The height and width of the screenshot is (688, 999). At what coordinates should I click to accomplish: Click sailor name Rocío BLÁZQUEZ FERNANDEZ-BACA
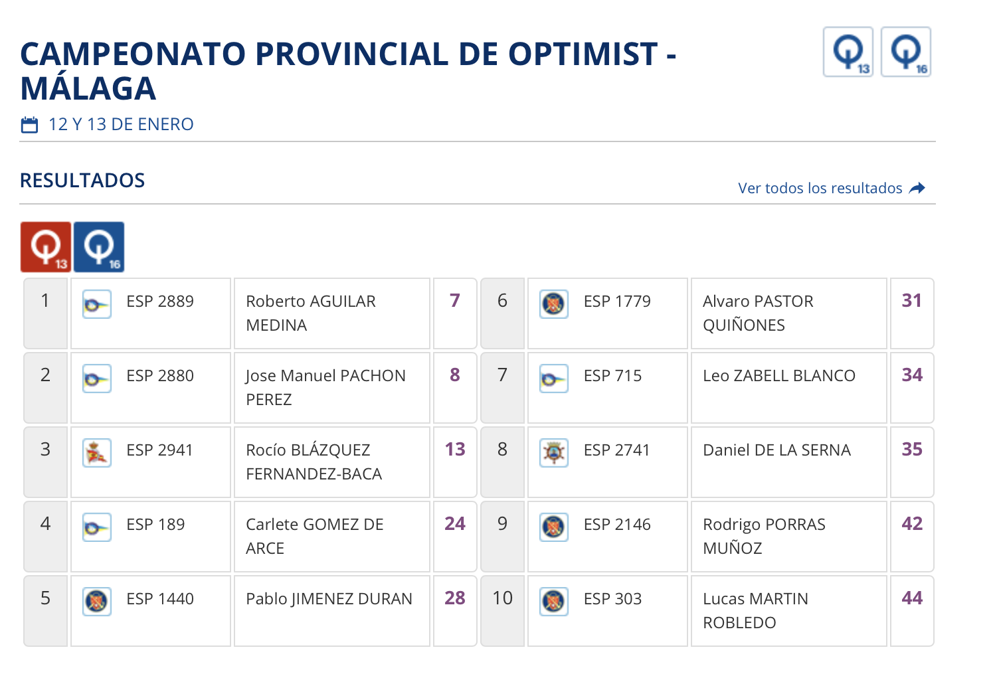click(x=314, y=462)
